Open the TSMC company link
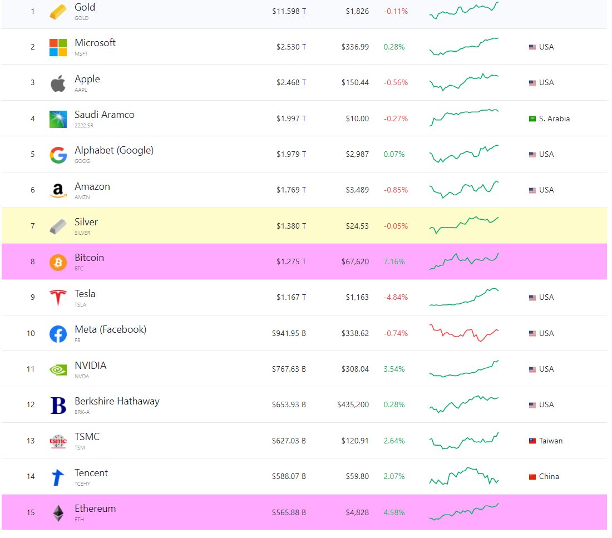Screen dimensions: 612x538 [87, 437]
